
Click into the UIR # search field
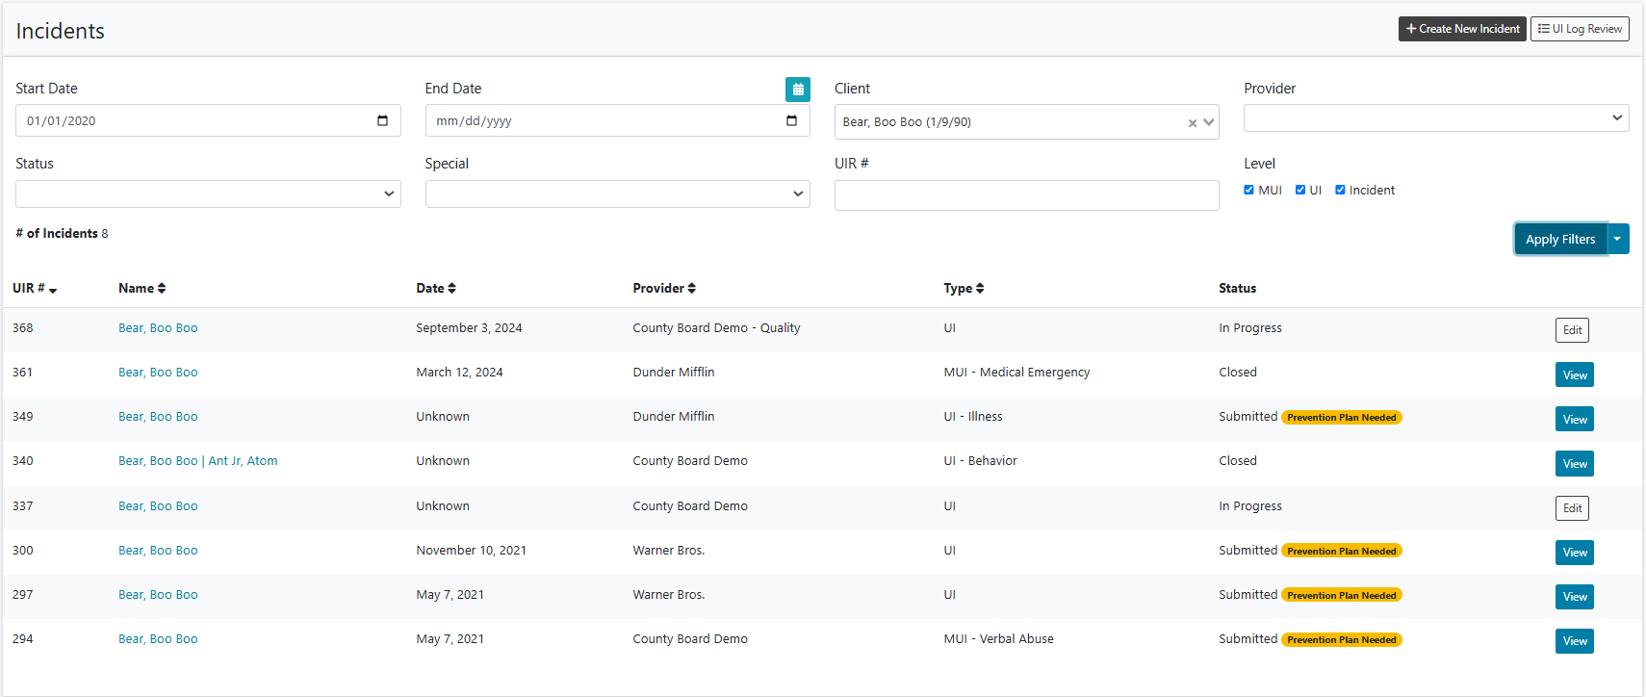click(x=1026, y=195)
